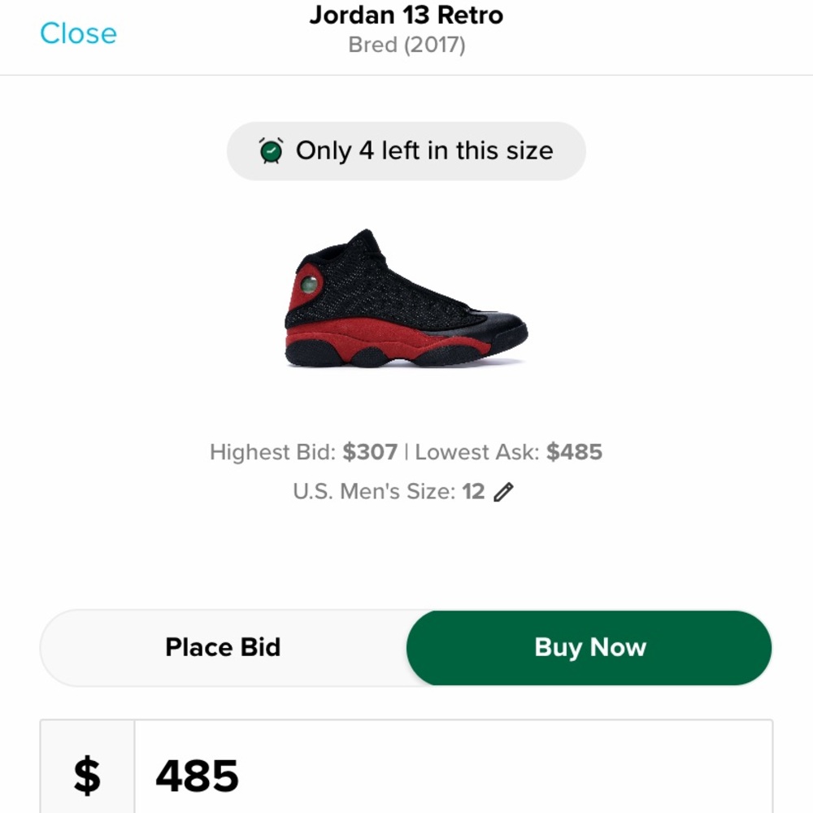Click the Highest Bid $307 link

(302, 452)
